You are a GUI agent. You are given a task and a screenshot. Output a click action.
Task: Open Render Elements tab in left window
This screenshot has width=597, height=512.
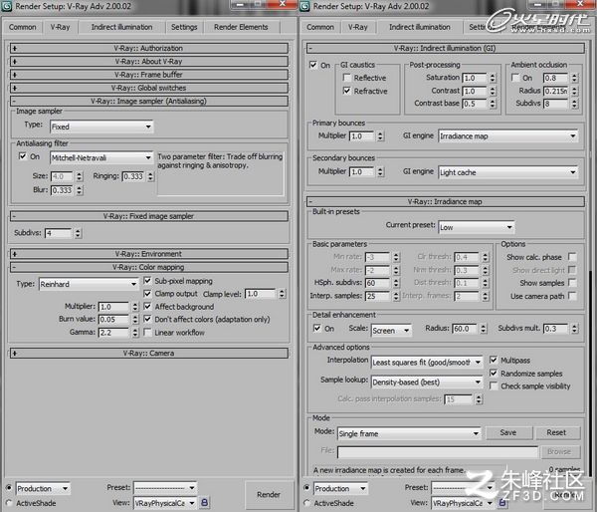click(x=241, y=27)
